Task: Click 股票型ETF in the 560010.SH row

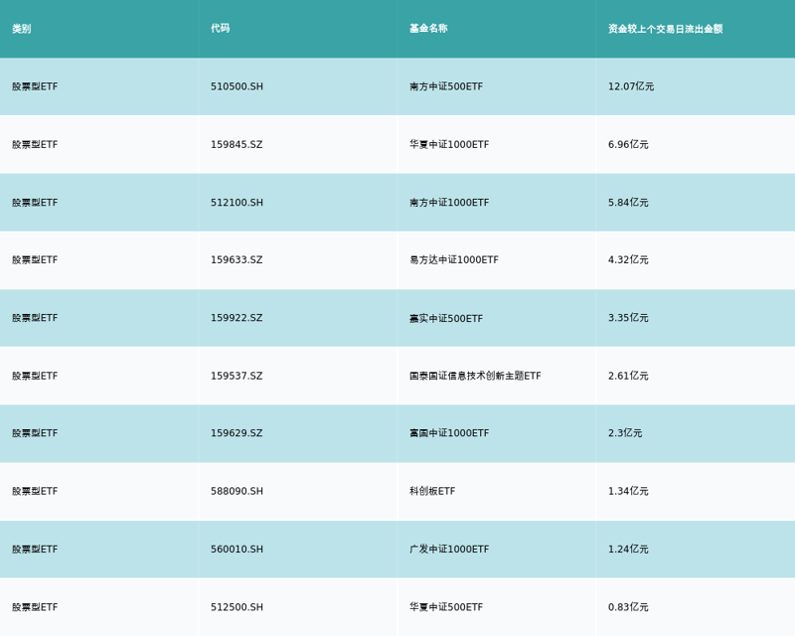Action: coord(35,550)
